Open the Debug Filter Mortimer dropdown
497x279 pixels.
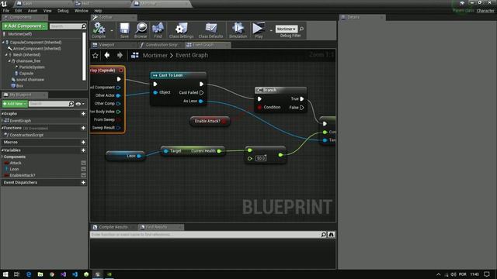[x=287, y=29]
